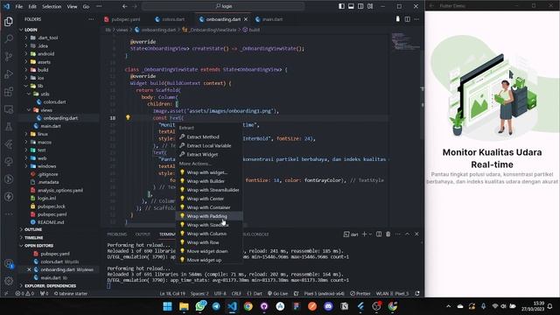The height and width of the screenshot is (315, 560).
Task: Click Dart language mode in status bar
Action: click(x=255, y=294)
